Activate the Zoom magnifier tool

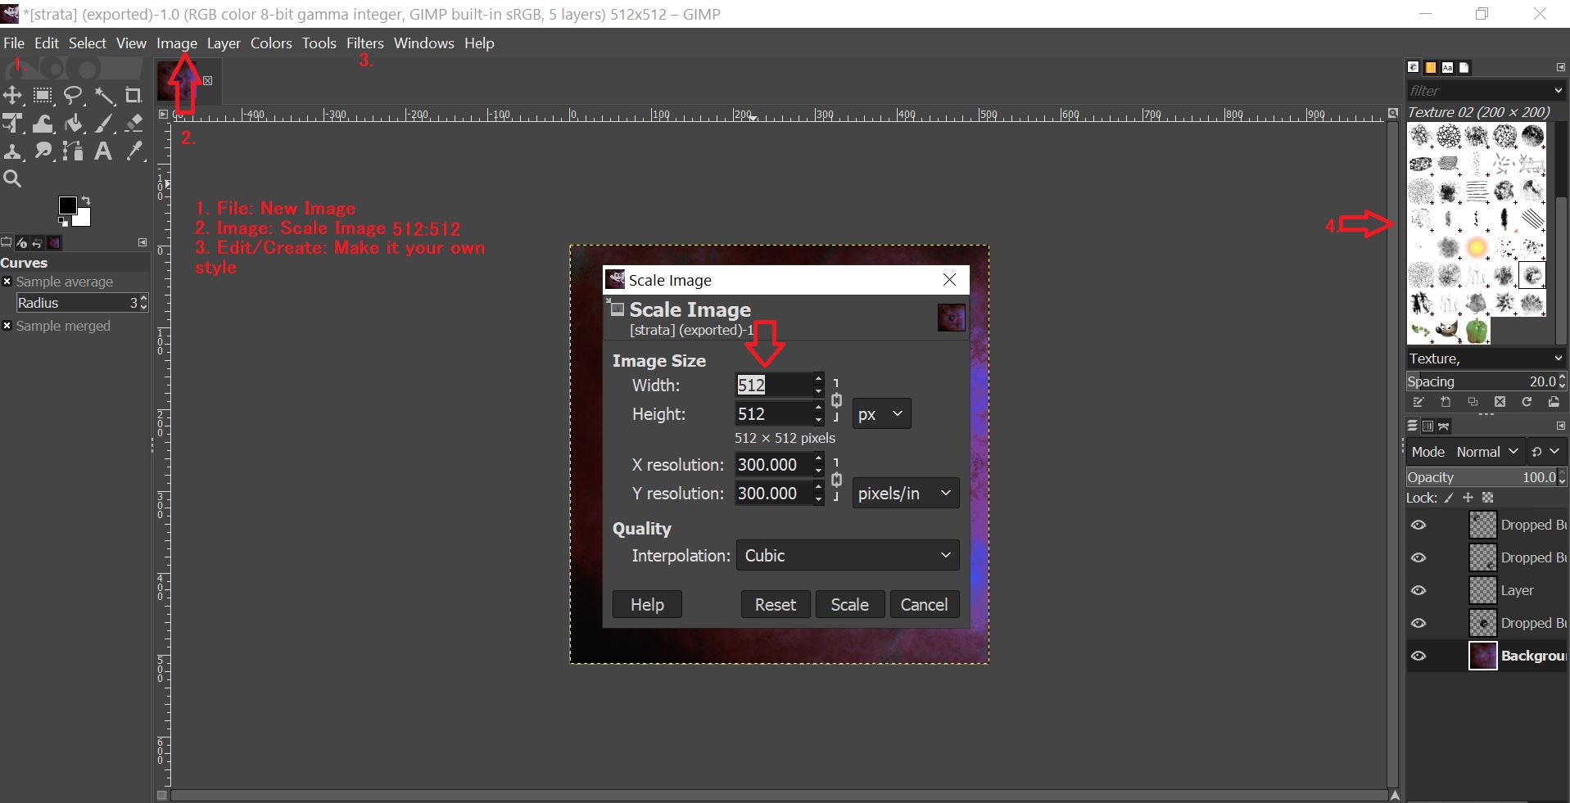pos(12,179)
